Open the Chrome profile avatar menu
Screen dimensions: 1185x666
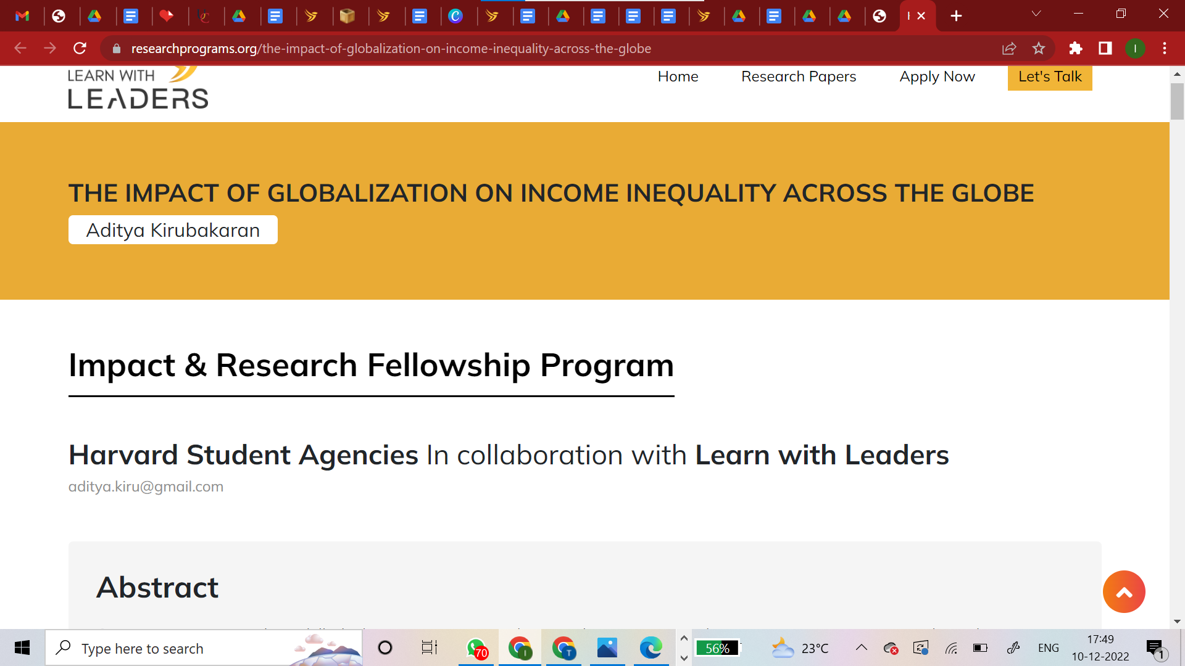click(x=1135, y=48)
